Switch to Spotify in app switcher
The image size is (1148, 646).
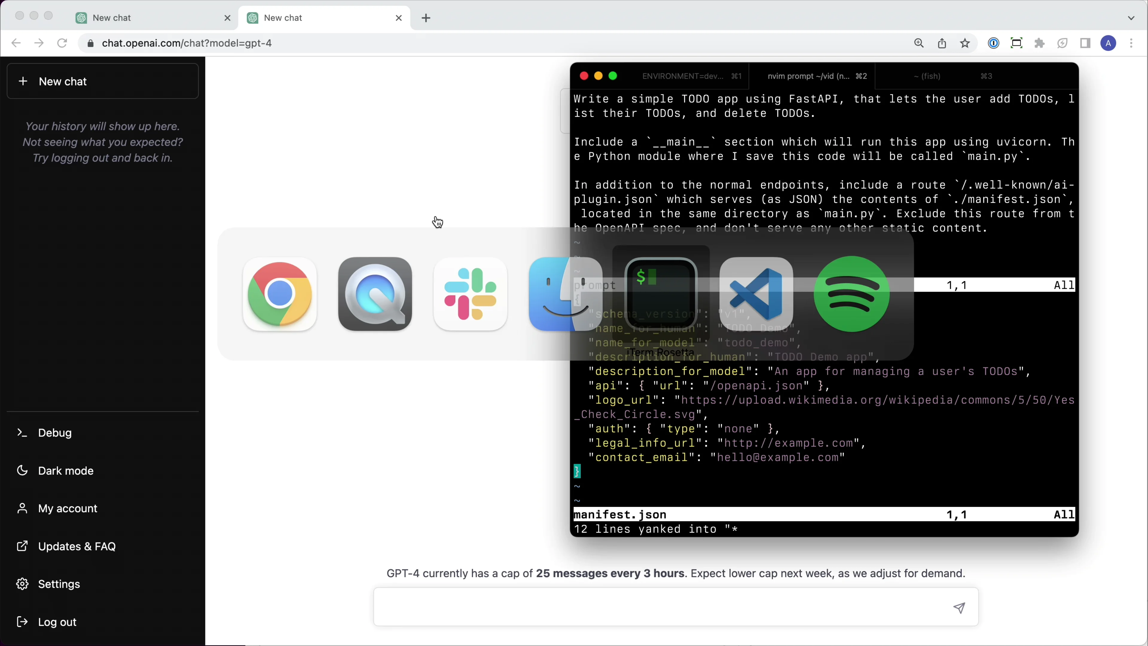click(x=852, y=294)
